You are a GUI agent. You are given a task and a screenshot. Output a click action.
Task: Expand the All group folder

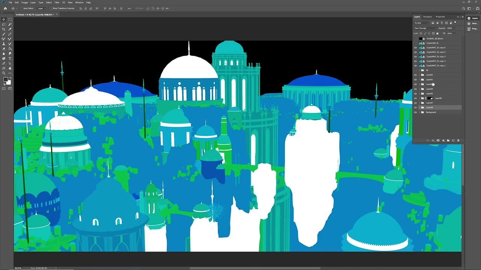419,70
